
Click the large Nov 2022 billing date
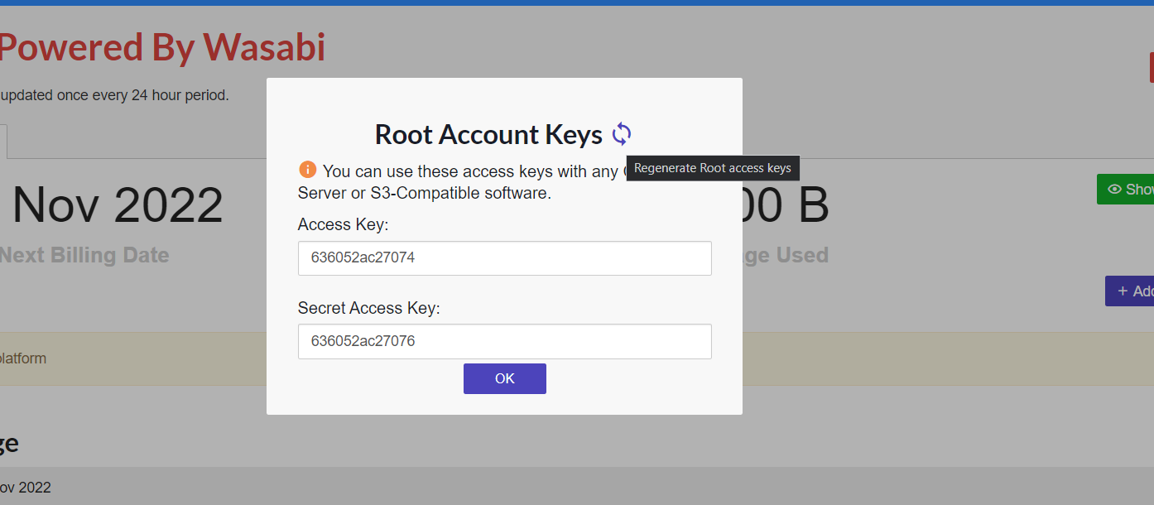click(x=118, y=205)
